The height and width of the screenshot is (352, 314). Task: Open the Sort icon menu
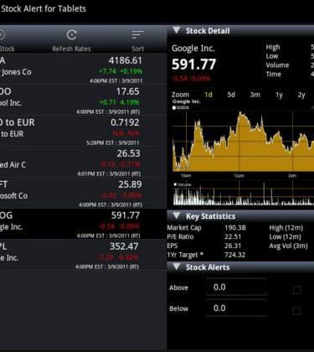pyautogui.click(x=137, y=35)
